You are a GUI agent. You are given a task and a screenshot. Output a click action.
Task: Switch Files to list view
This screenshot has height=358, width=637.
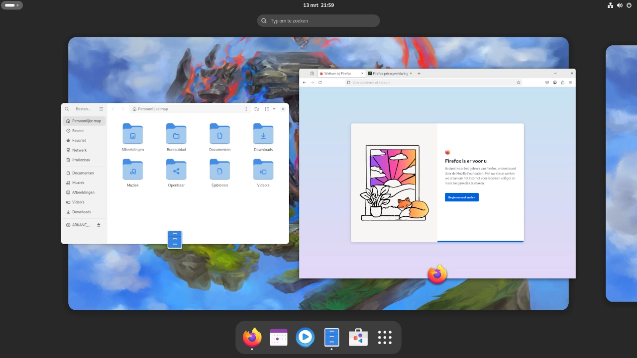pos(267,109)
